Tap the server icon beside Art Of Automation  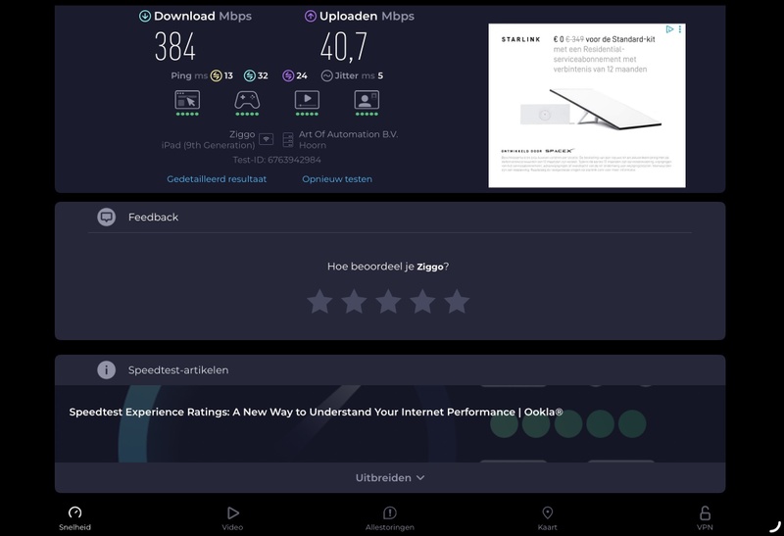[x=288, y=139]
